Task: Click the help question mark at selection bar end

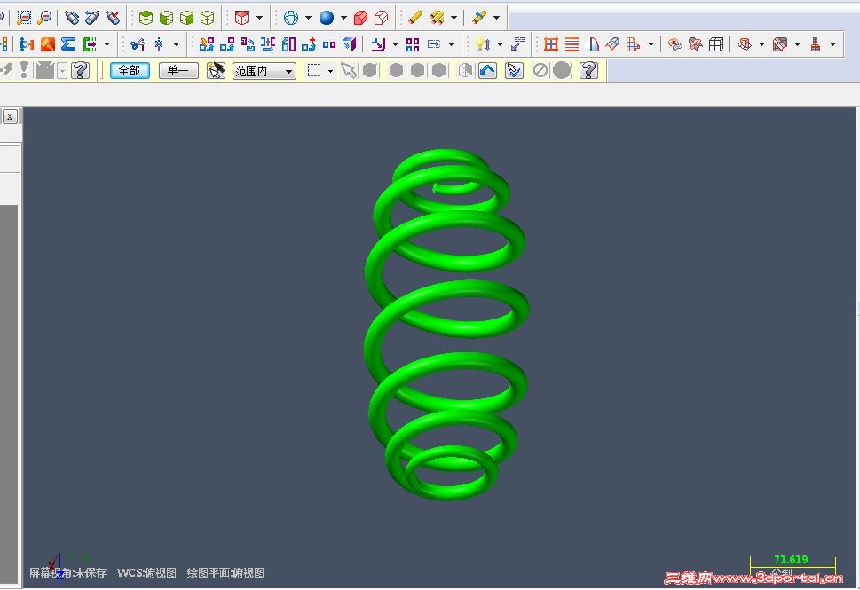Action: tap(588, 71)
